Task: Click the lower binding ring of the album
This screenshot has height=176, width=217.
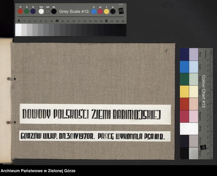Action: click(x=11, y=122)
